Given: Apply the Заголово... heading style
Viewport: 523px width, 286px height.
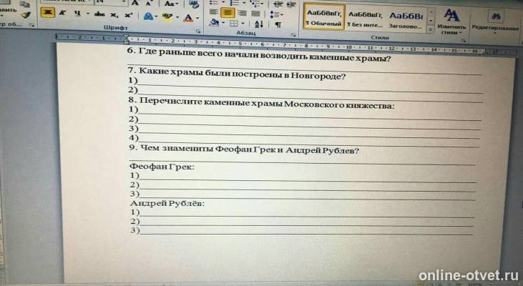Looking at the screenshot, I should click(406, 20).
